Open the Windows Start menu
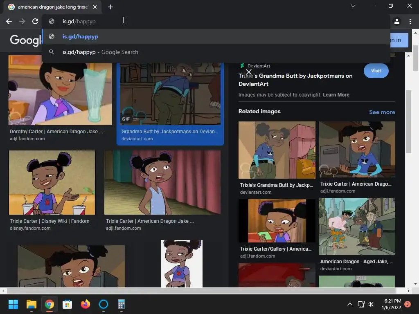 (13, 304)
